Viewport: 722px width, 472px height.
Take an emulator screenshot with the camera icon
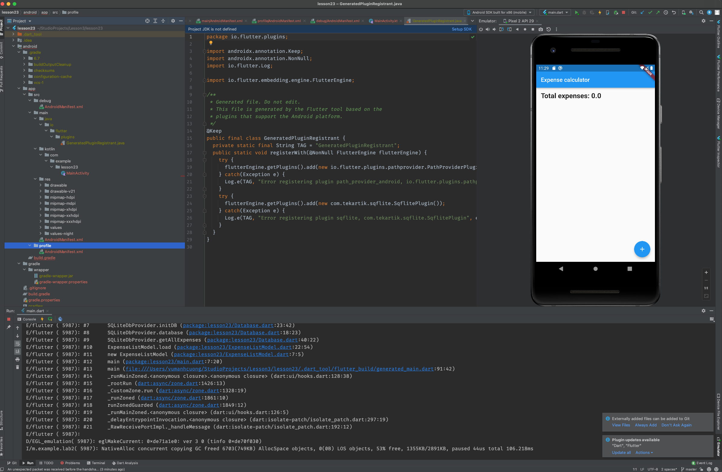pyautogui.click(x=541, y=29)
